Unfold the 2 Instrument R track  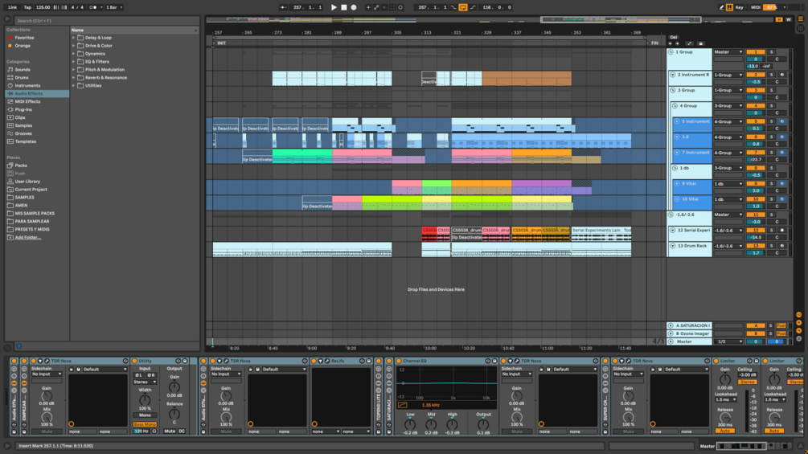pos(672,75)
